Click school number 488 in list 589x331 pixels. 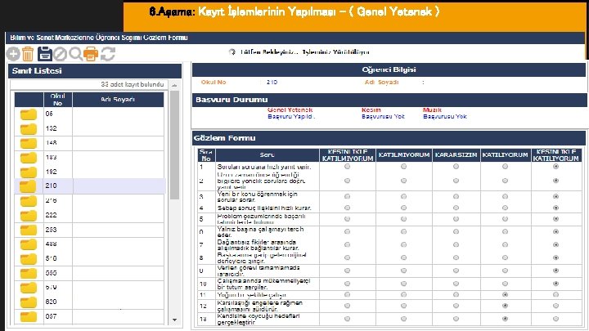pos(51,244)
